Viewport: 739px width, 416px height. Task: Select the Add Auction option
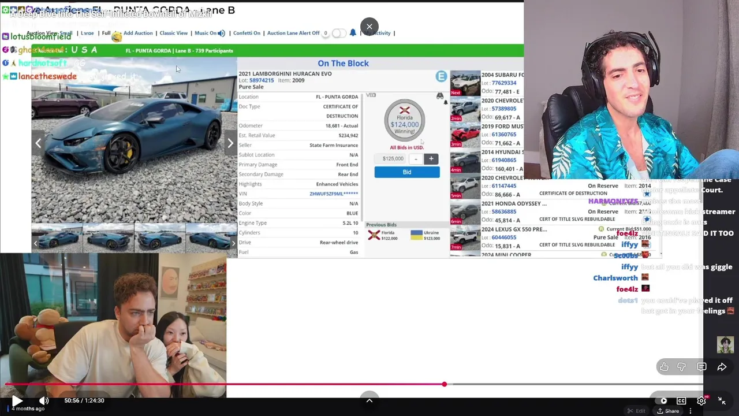138,33
